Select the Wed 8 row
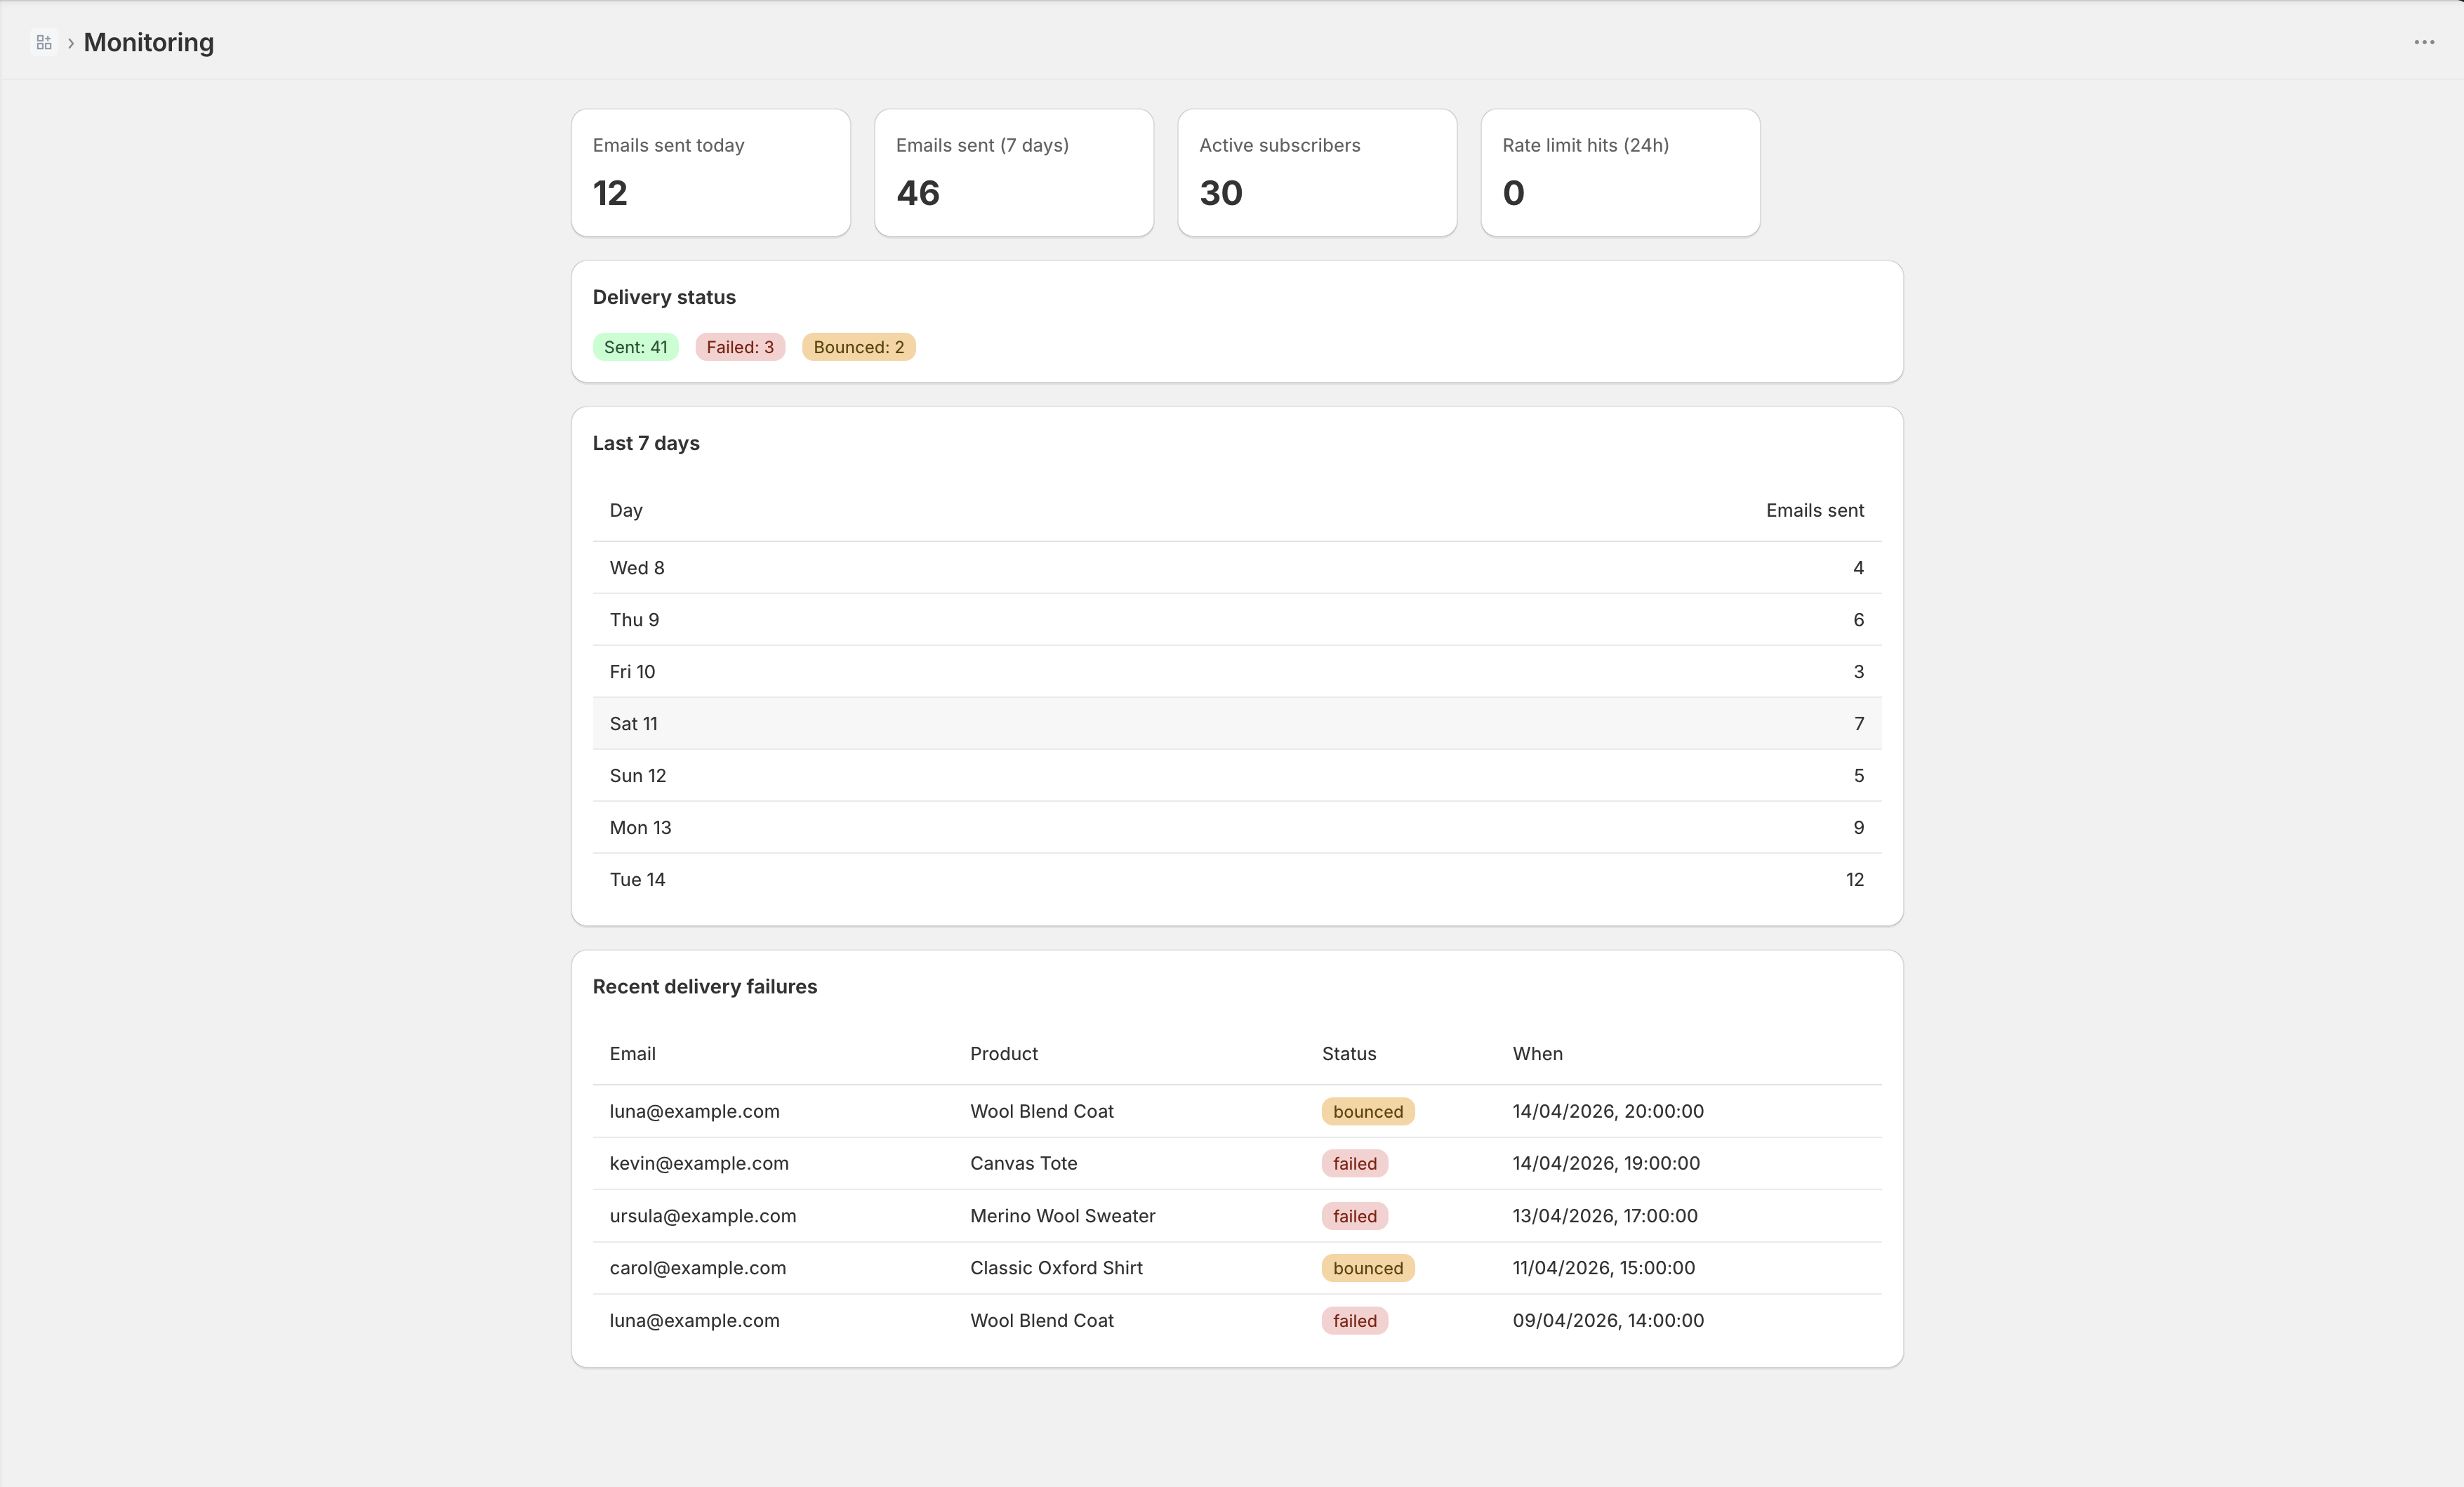Image resolution: width=2464 pixels, height=1487 pixels. (x=1237, y=568)
